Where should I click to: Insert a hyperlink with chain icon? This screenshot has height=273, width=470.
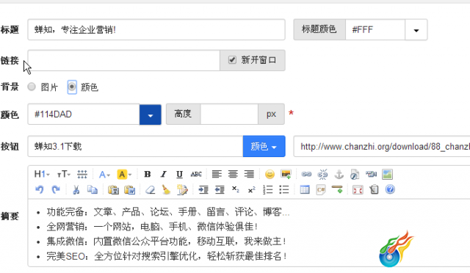[x=306, y=174]
